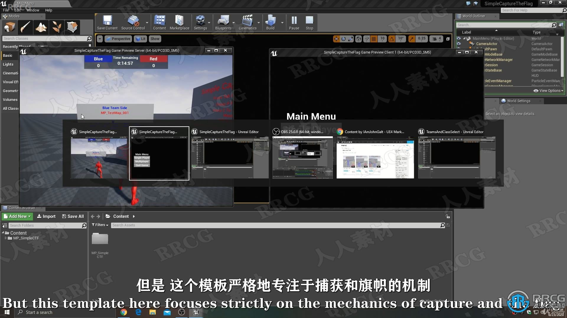The height and width of the screenshot is (318, 567).
Task: Click Save All in Content Browser
Action: (73, 216)
